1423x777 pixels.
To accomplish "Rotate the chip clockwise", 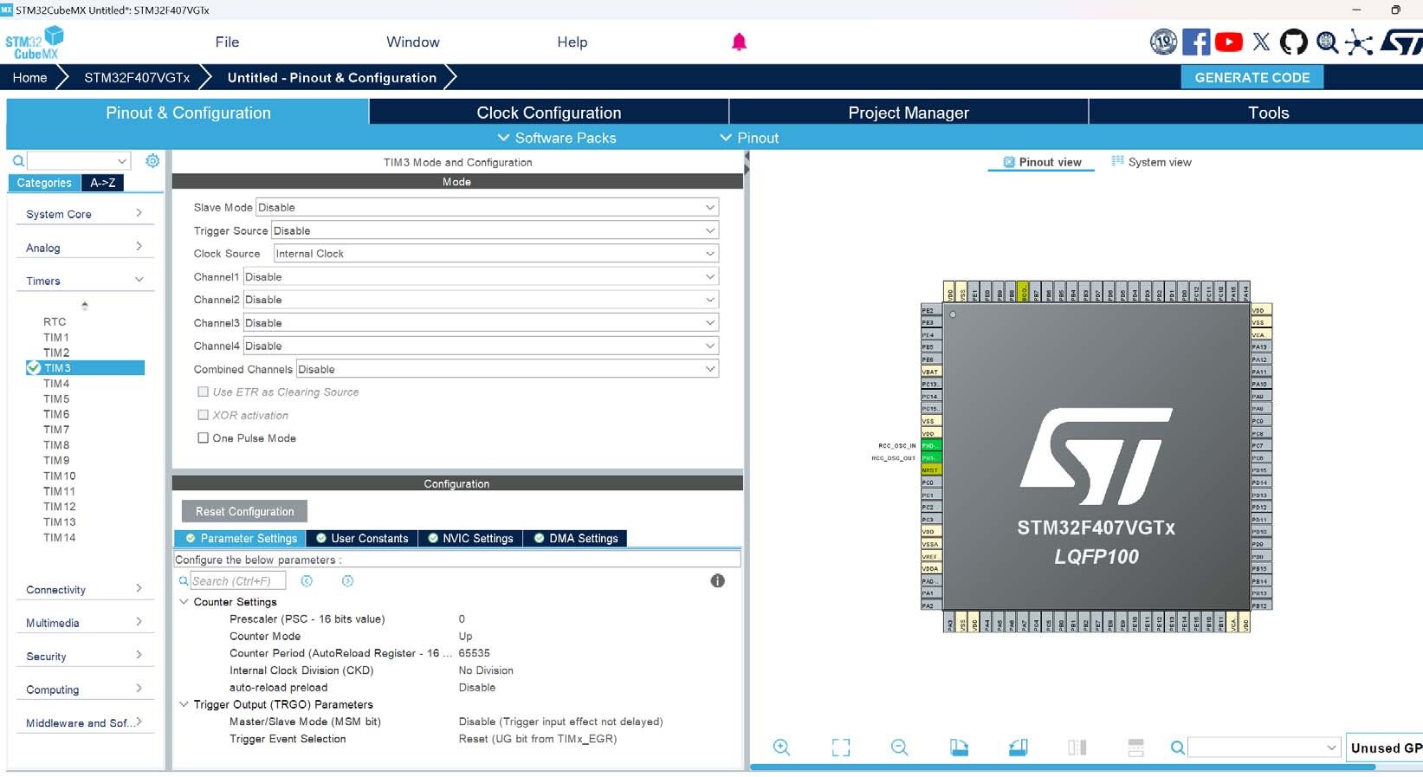I will 959,747.
